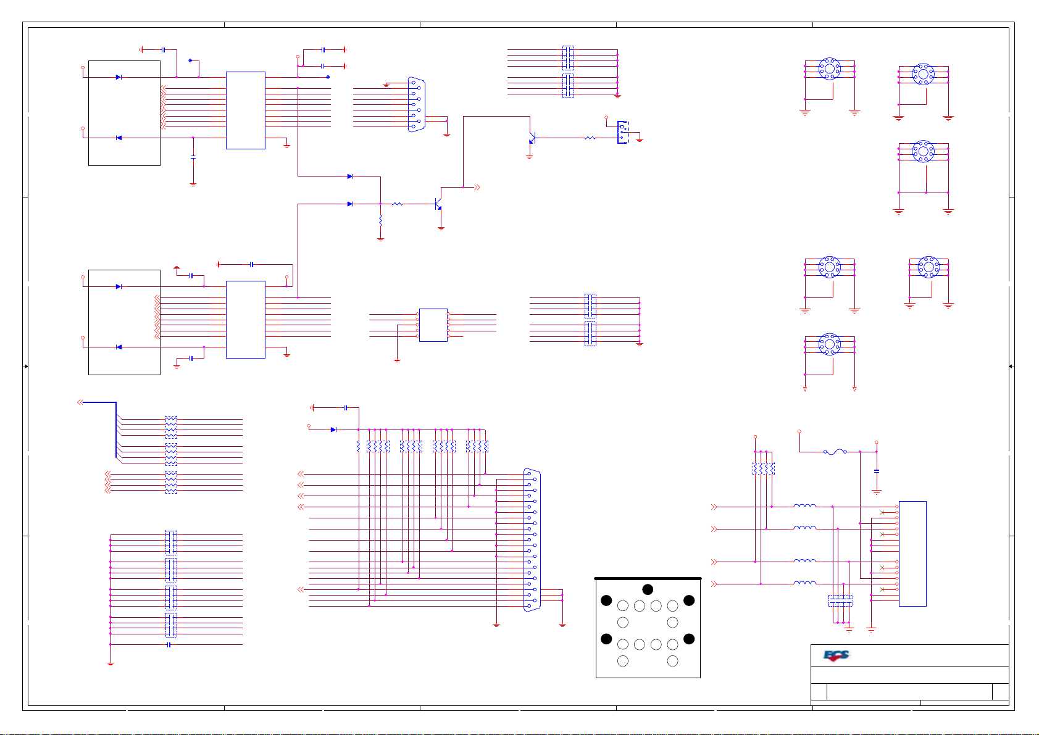Click the transistor beside the 3-pin header resistor
Viewport: 1039px width, 735px height.
pyautogui.click(x=532, y=138)
